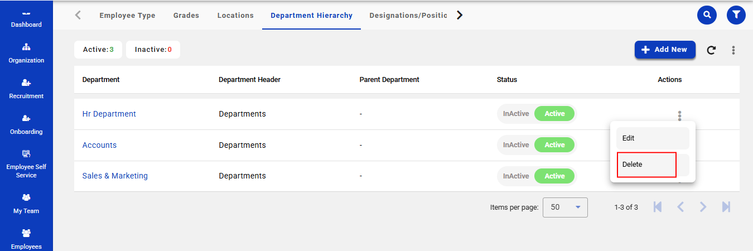Switch Accounts status toggle to InActive

click(x=515, y=145)
